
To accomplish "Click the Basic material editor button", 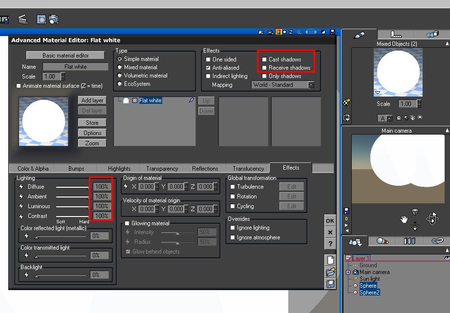I will pos(65,55).
